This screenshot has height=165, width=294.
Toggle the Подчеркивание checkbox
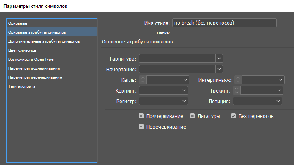point(141,116)
